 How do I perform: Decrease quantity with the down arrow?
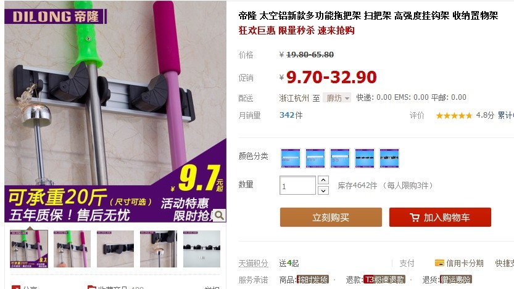coord(323,190)
